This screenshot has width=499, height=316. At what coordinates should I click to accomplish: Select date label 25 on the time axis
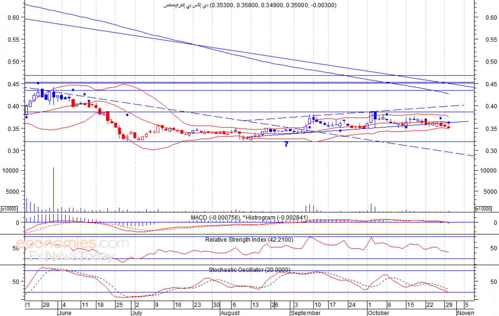click(x=119, y=305)
